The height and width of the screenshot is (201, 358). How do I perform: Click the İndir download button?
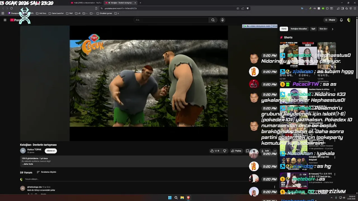[265, 151]
